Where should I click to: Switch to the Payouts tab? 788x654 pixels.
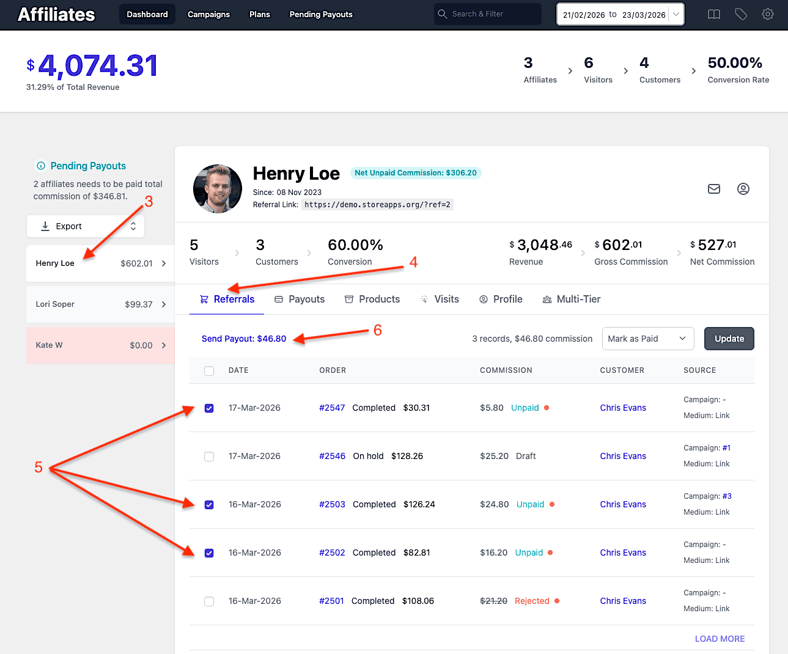(x=300, y=299)
